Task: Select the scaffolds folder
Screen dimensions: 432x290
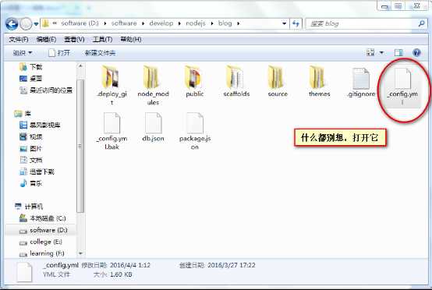Action: (x=236, y=81)
